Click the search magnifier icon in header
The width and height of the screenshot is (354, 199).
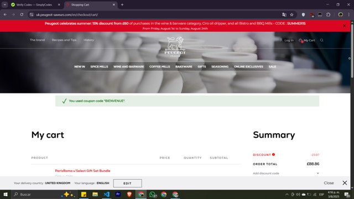click(322, 40)
